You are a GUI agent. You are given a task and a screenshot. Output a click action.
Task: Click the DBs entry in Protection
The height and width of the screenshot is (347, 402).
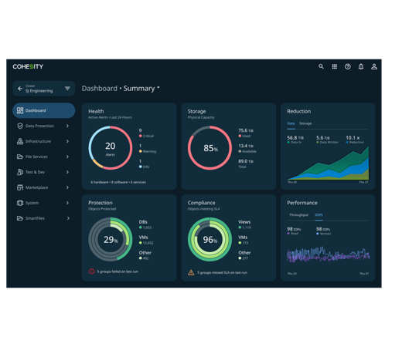145,224
